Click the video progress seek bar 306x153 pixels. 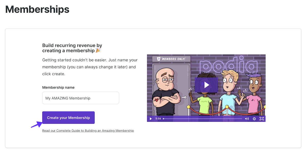(x=202, y=119)
